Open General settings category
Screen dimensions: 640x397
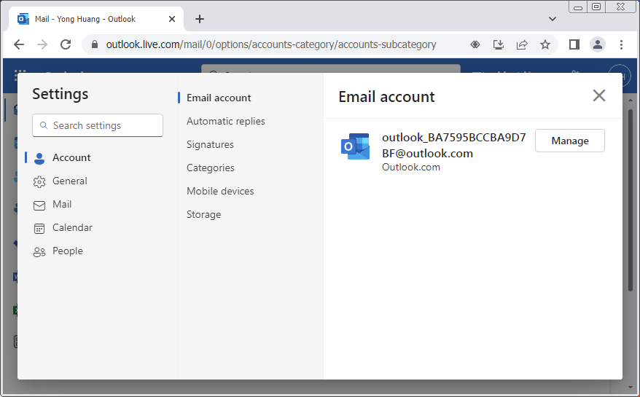coord(69,181)
